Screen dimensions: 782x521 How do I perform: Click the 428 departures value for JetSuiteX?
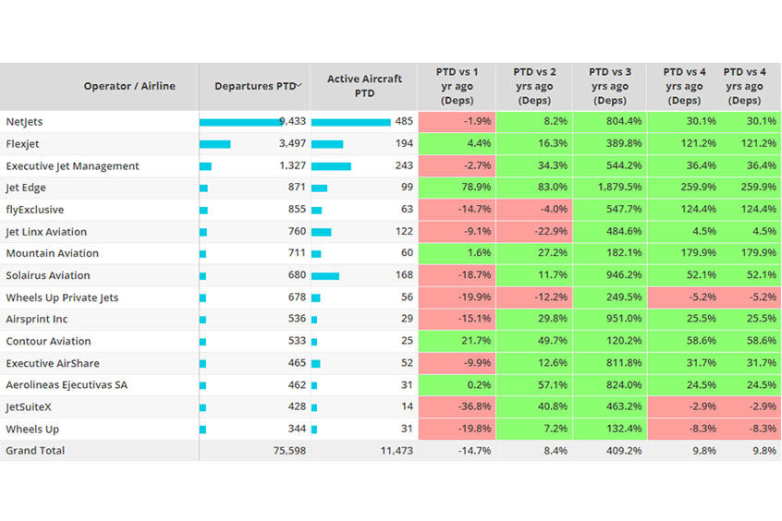pos(297,406)
